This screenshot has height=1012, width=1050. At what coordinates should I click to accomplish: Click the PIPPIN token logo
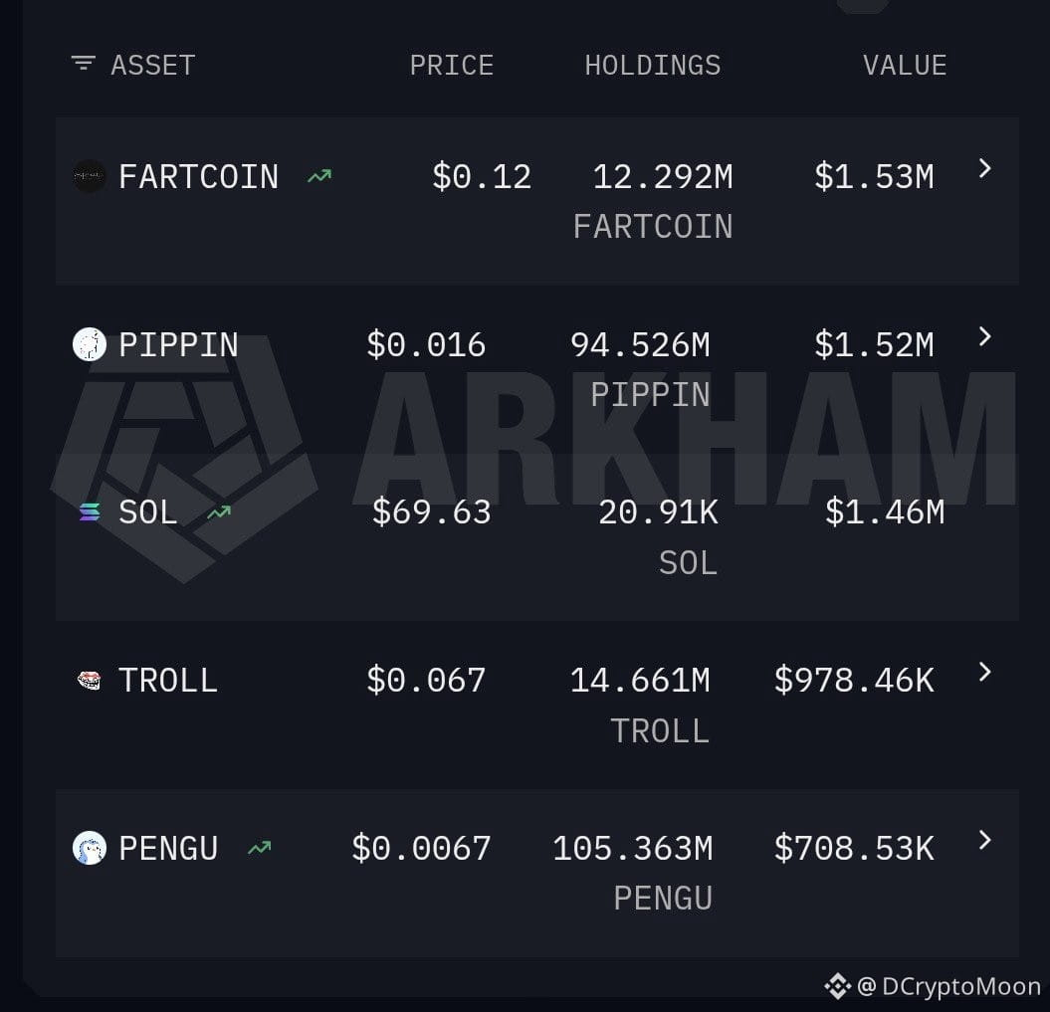89,344
